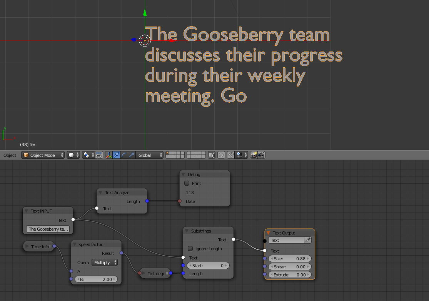
Task: Select the translate manipulator arrow
Action: 116,155
